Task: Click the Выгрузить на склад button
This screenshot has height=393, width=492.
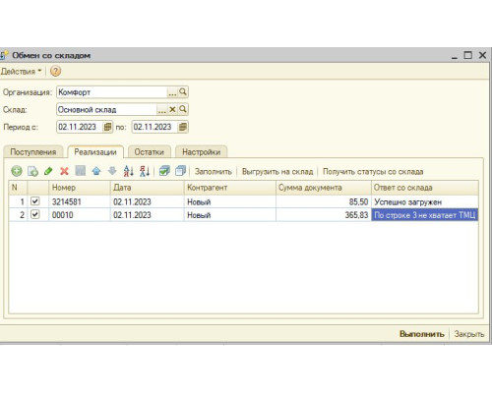Action: tap(277, 172)
